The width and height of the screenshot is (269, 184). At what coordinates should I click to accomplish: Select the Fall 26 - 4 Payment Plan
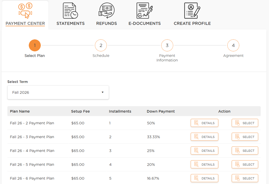245,151
